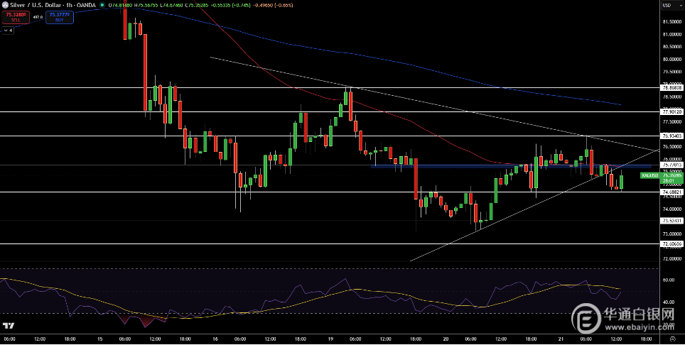The image size is (685, 345).
Task: Click the green market status dot
Action: click(102, 5)
